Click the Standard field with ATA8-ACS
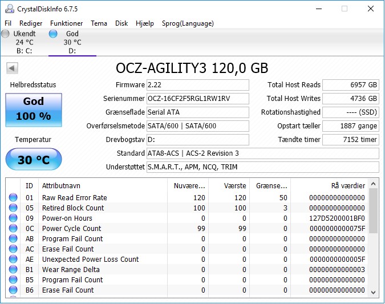The width and height of the screenshot is (385, 304). pyautogui.click(x=263, y=153)
